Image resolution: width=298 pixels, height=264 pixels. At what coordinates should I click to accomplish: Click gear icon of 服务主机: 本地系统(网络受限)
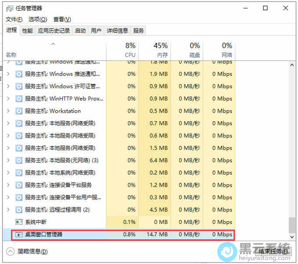(x=19, y=173)
